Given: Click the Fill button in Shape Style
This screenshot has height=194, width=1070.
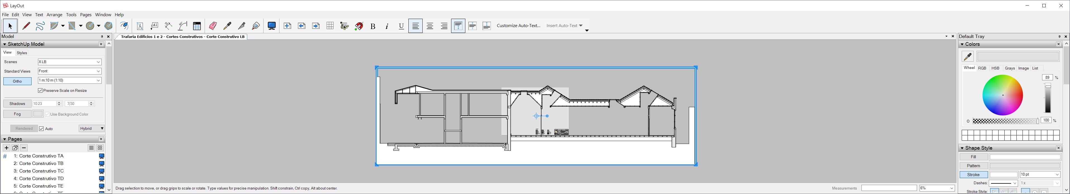Looking at the screenshot, I should tap(973, 157).
